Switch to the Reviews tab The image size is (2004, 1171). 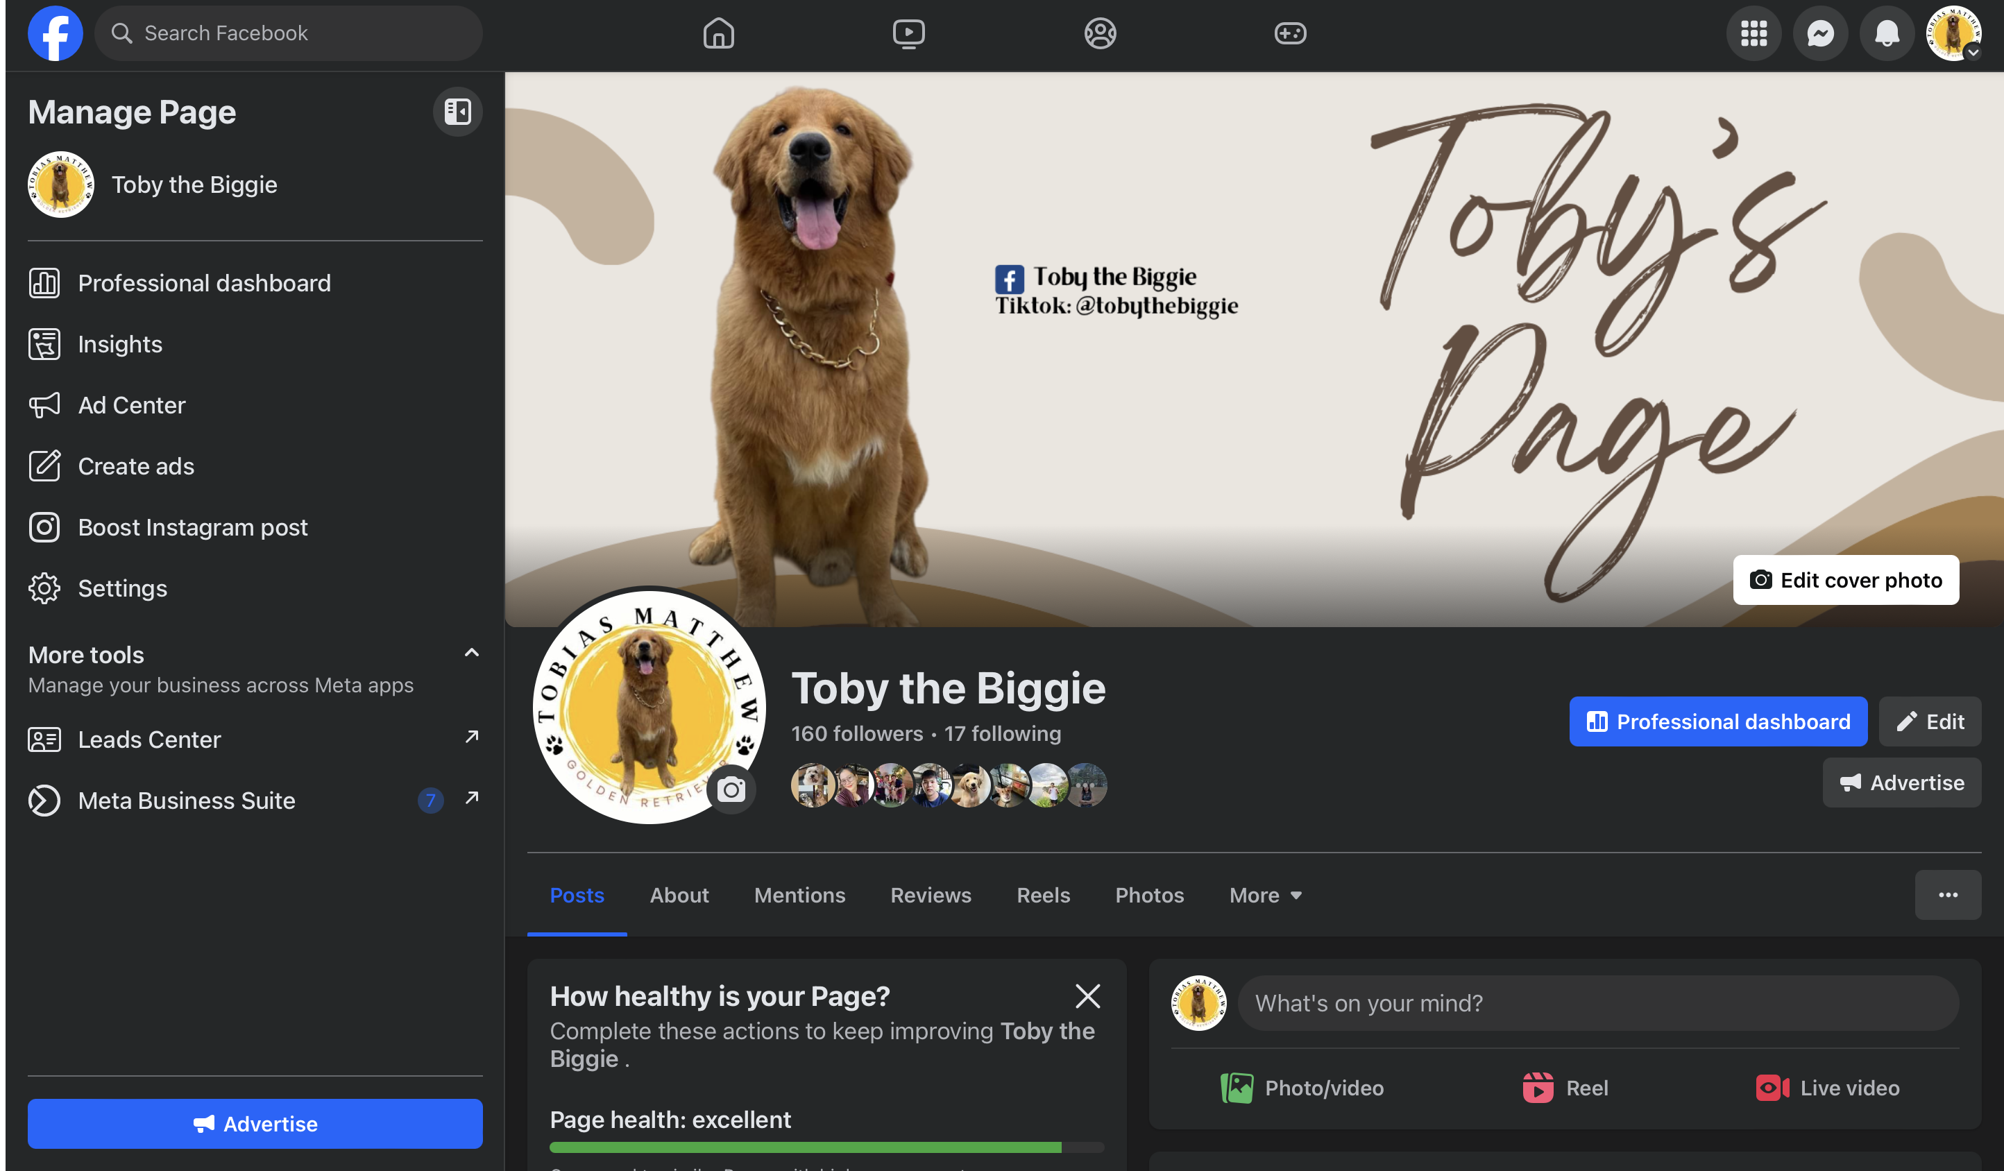coord(931,895)
